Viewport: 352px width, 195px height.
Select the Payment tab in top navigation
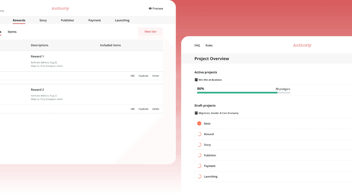pyautogui.click(x=95, y=20)
